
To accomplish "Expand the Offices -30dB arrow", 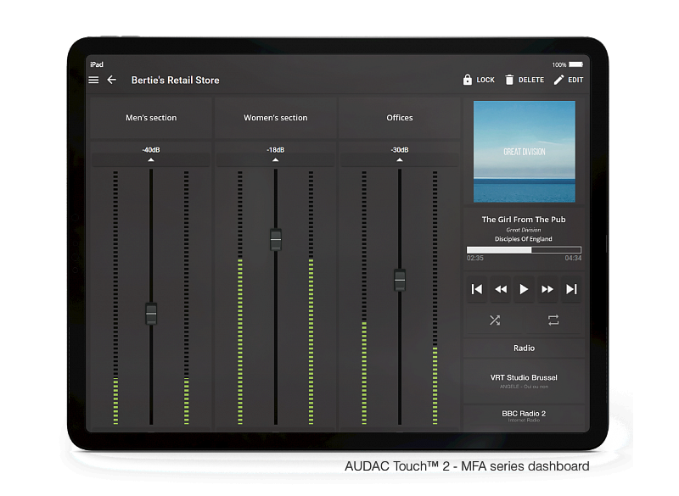I will [400, 159].
